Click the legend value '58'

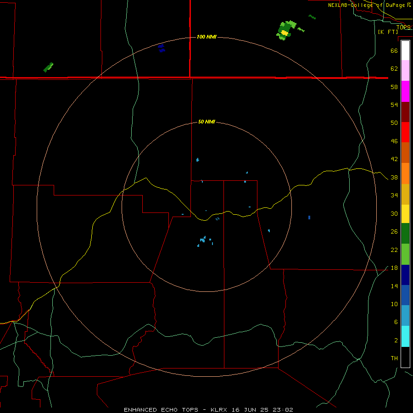(394, 87)
